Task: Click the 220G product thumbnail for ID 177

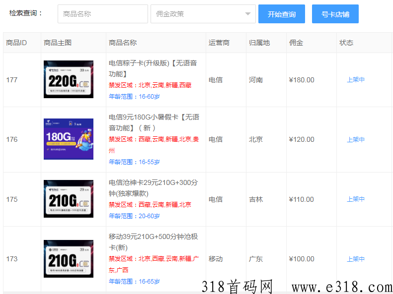Action: click(69, 79)
